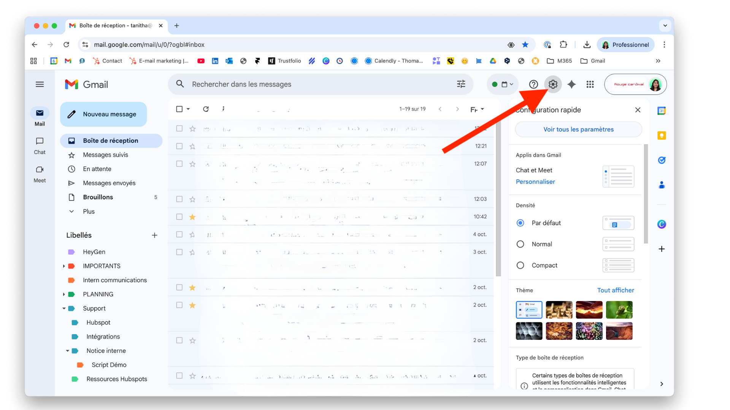Screen dimensions: 730x410
Task: Open Gmail settings gear icon
Action: 553,84
